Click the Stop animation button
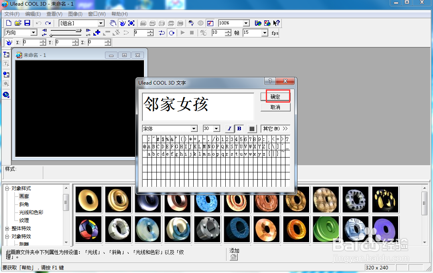The width and height of the screenshot is (433, 273). (x=192, y=33)
